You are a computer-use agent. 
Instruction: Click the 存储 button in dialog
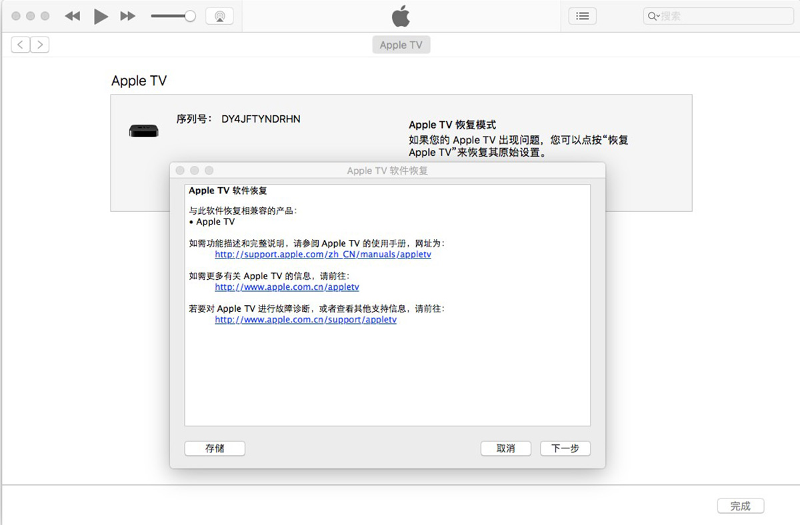click(215, 448)
